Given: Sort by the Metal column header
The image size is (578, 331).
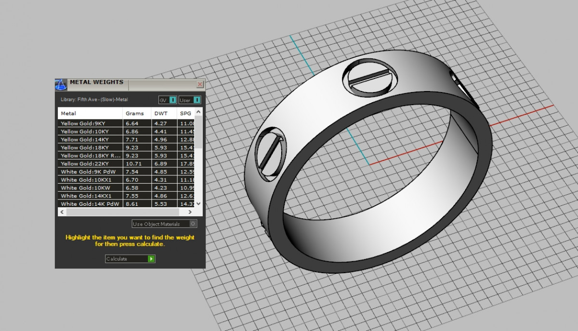Looking at the screenshot, I should coord(90,114).
